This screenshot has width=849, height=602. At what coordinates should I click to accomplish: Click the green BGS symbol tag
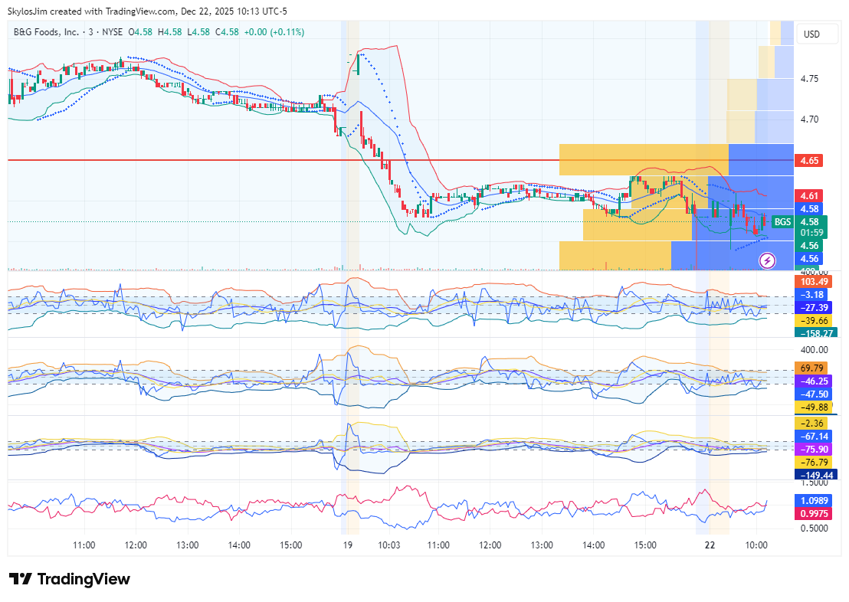[x=782, y=222]
